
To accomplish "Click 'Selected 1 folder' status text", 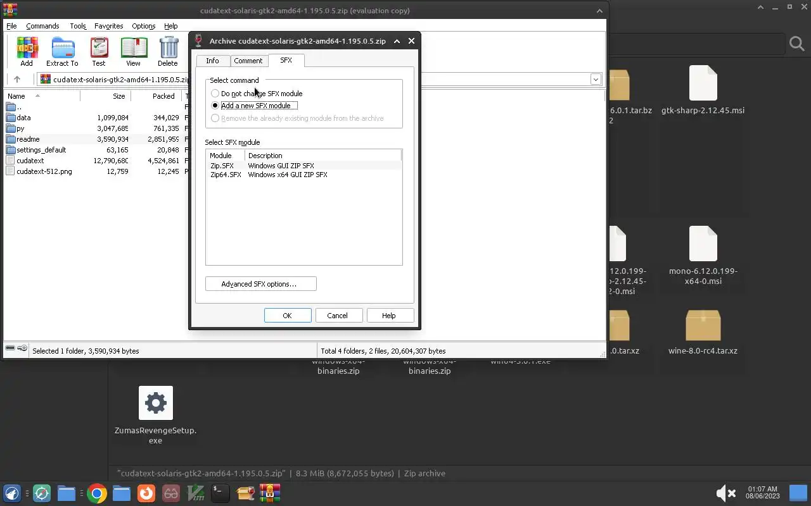I will [x=86, y=351].
